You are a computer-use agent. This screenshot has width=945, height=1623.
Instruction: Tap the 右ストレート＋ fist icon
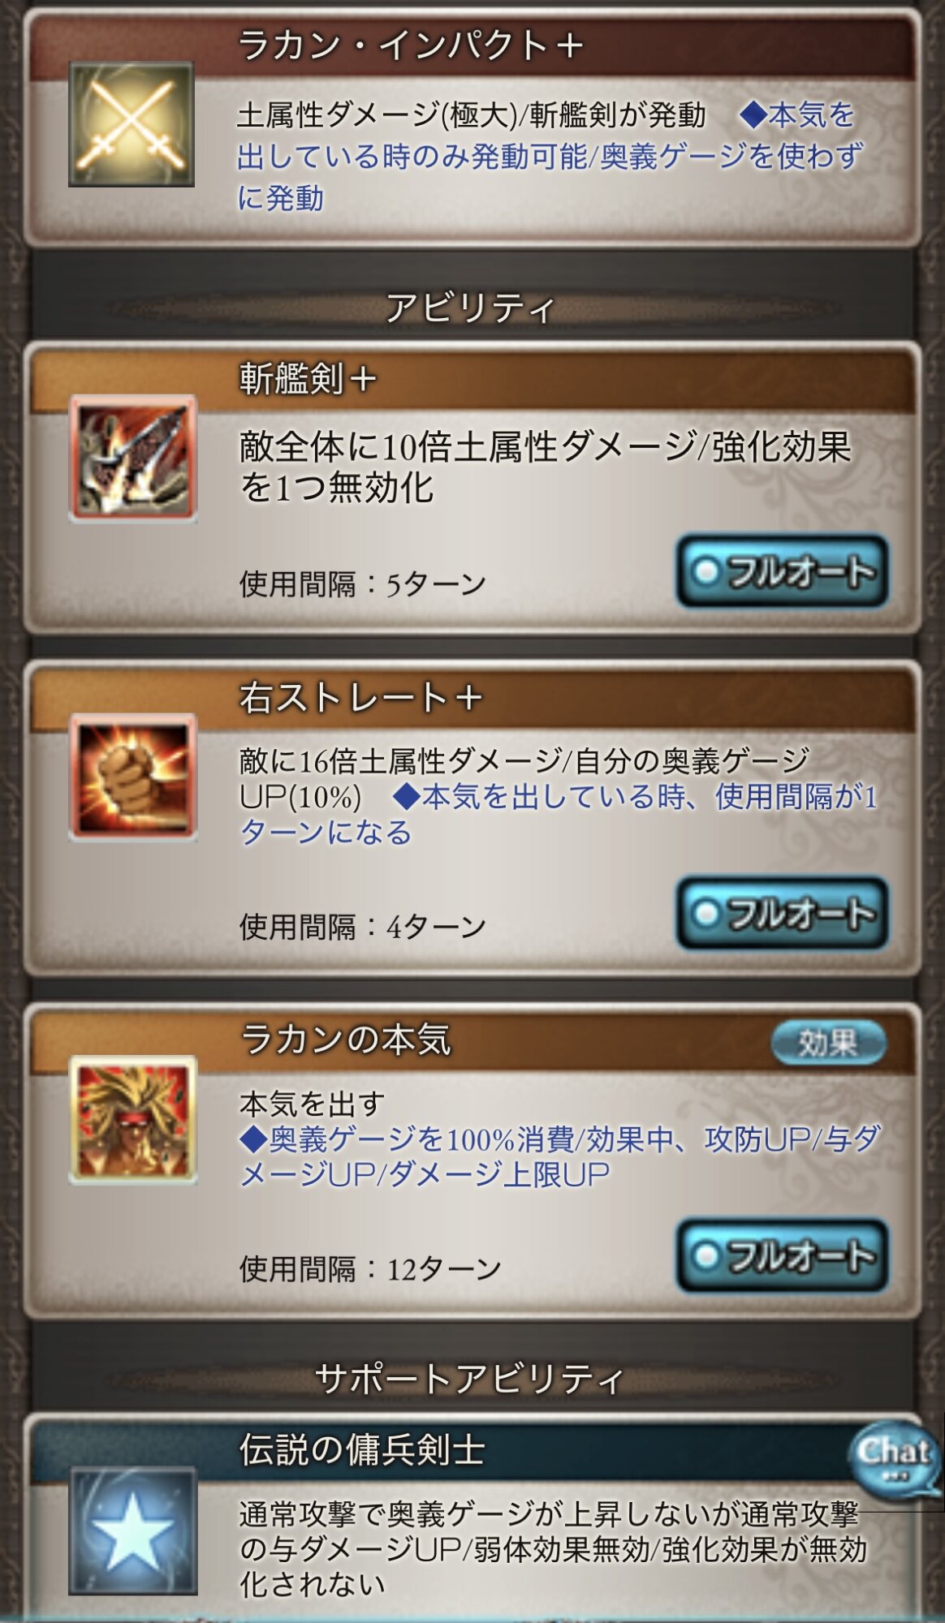[133, 777]
